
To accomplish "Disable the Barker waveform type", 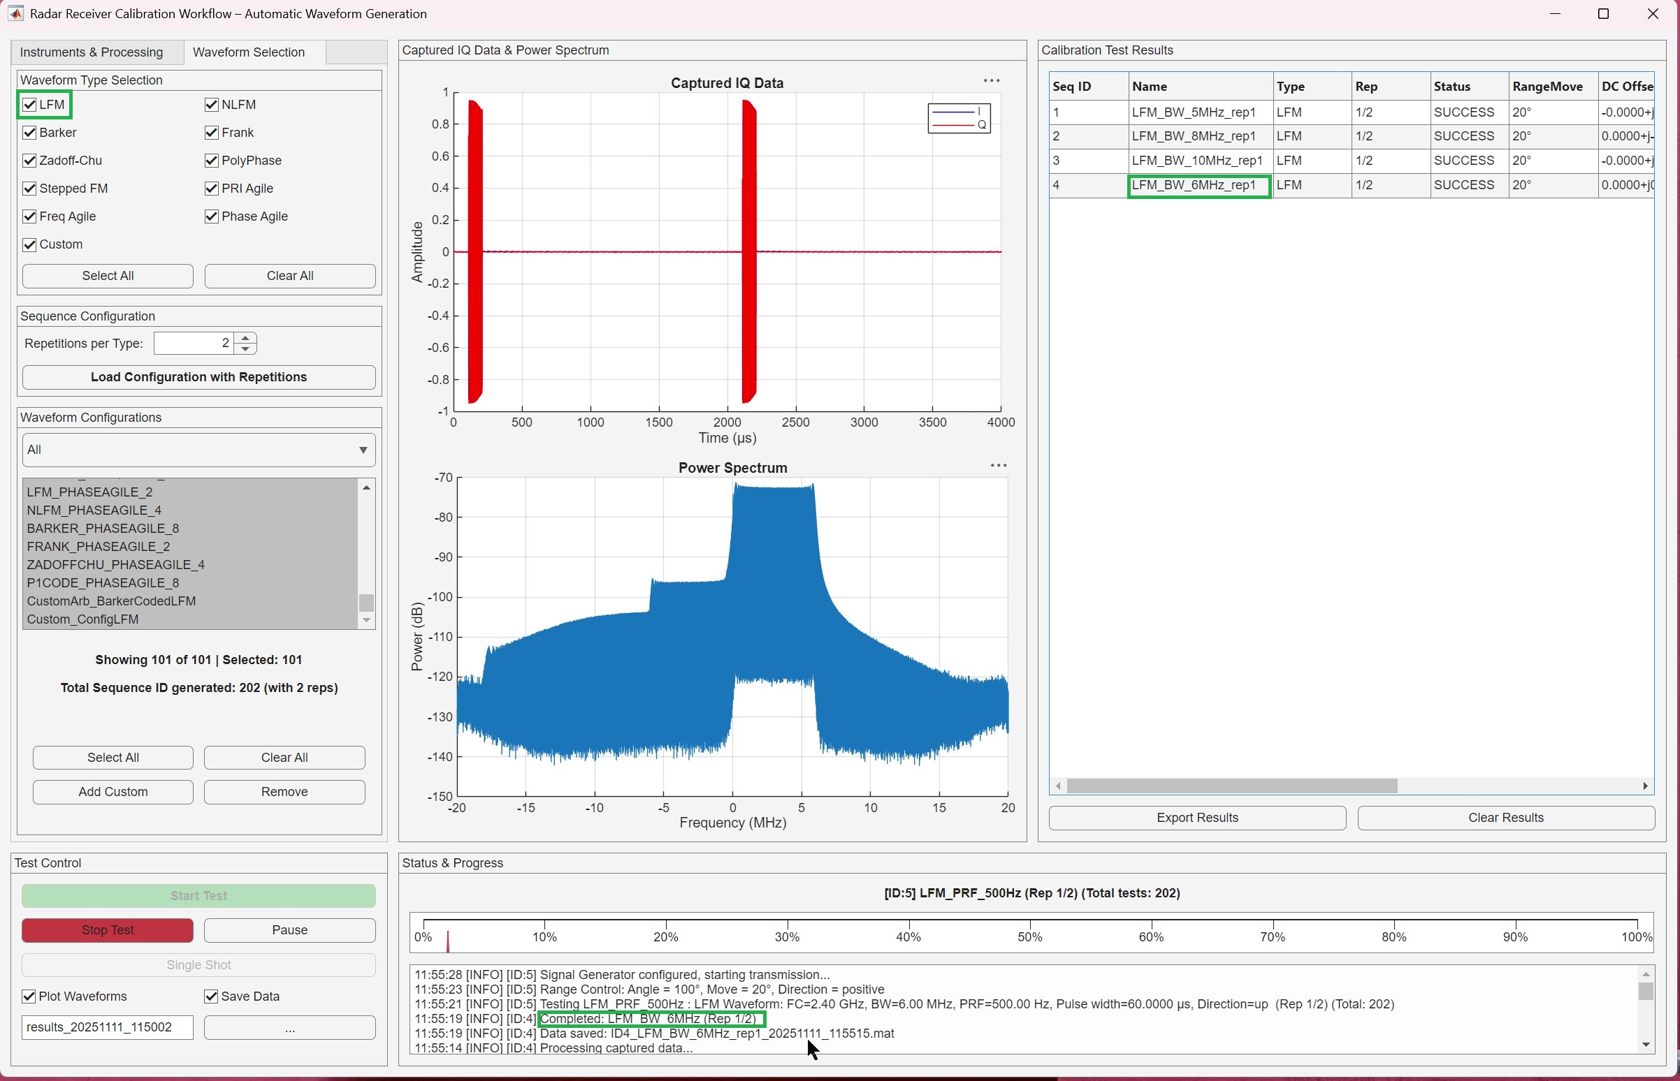I will pyautogui.click(x=29, y=132).
